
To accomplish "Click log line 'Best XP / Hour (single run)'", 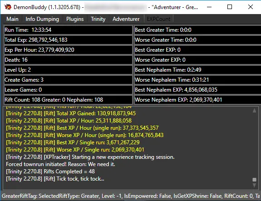I will click(x=82, y=128).
